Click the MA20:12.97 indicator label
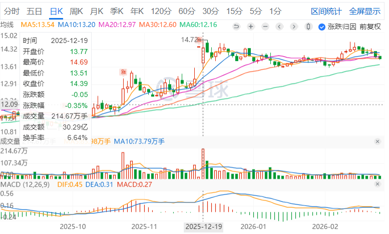Screen dimensions: 389x234 (117, 24)
